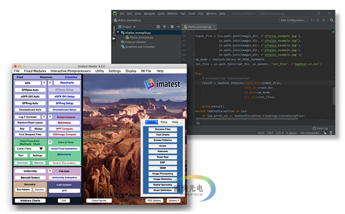Open PyCharm Refactor menu
This screenshot has height=214, width=345.
click(x=172, y=13)
